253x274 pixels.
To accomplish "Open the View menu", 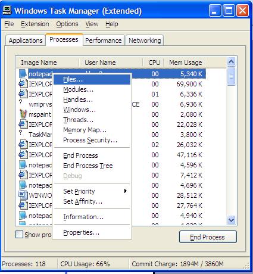I will [x=92, y=24].
